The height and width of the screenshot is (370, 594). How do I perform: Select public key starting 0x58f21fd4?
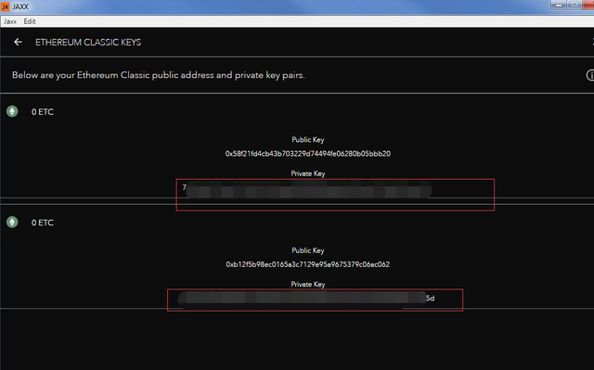click(x=307, y=154)
